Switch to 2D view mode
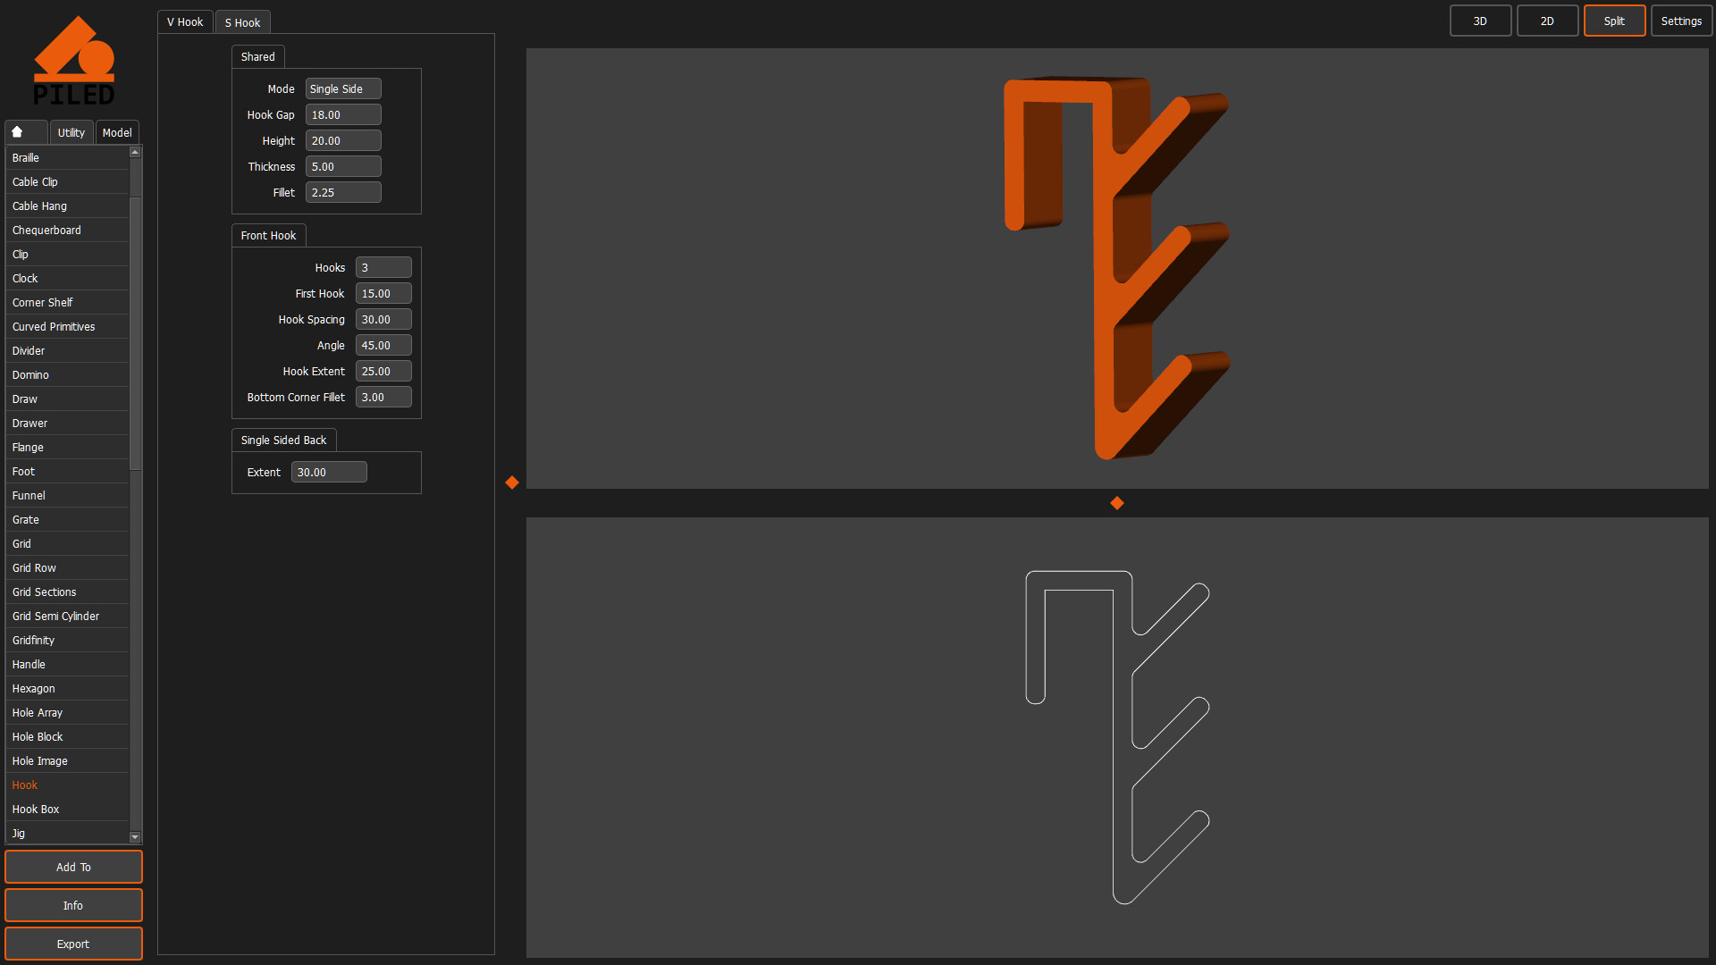Screen dimensions: 1716x965 1547,21
